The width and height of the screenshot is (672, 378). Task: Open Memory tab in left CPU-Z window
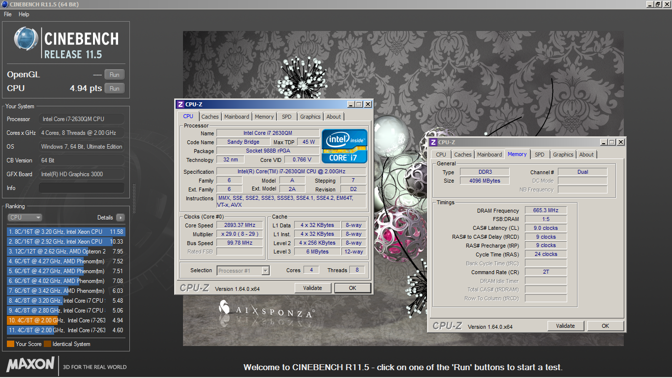[264, 117]
